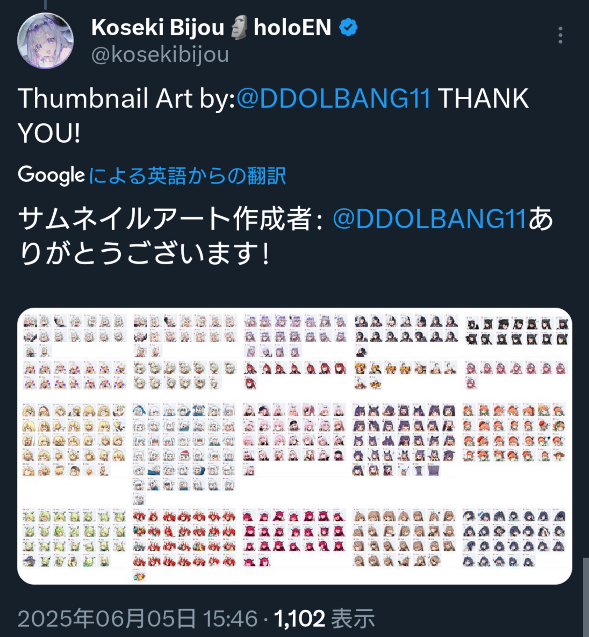Open the Koseki Bijou display name
Screen dimensions: 589x637
pos(158,28)
